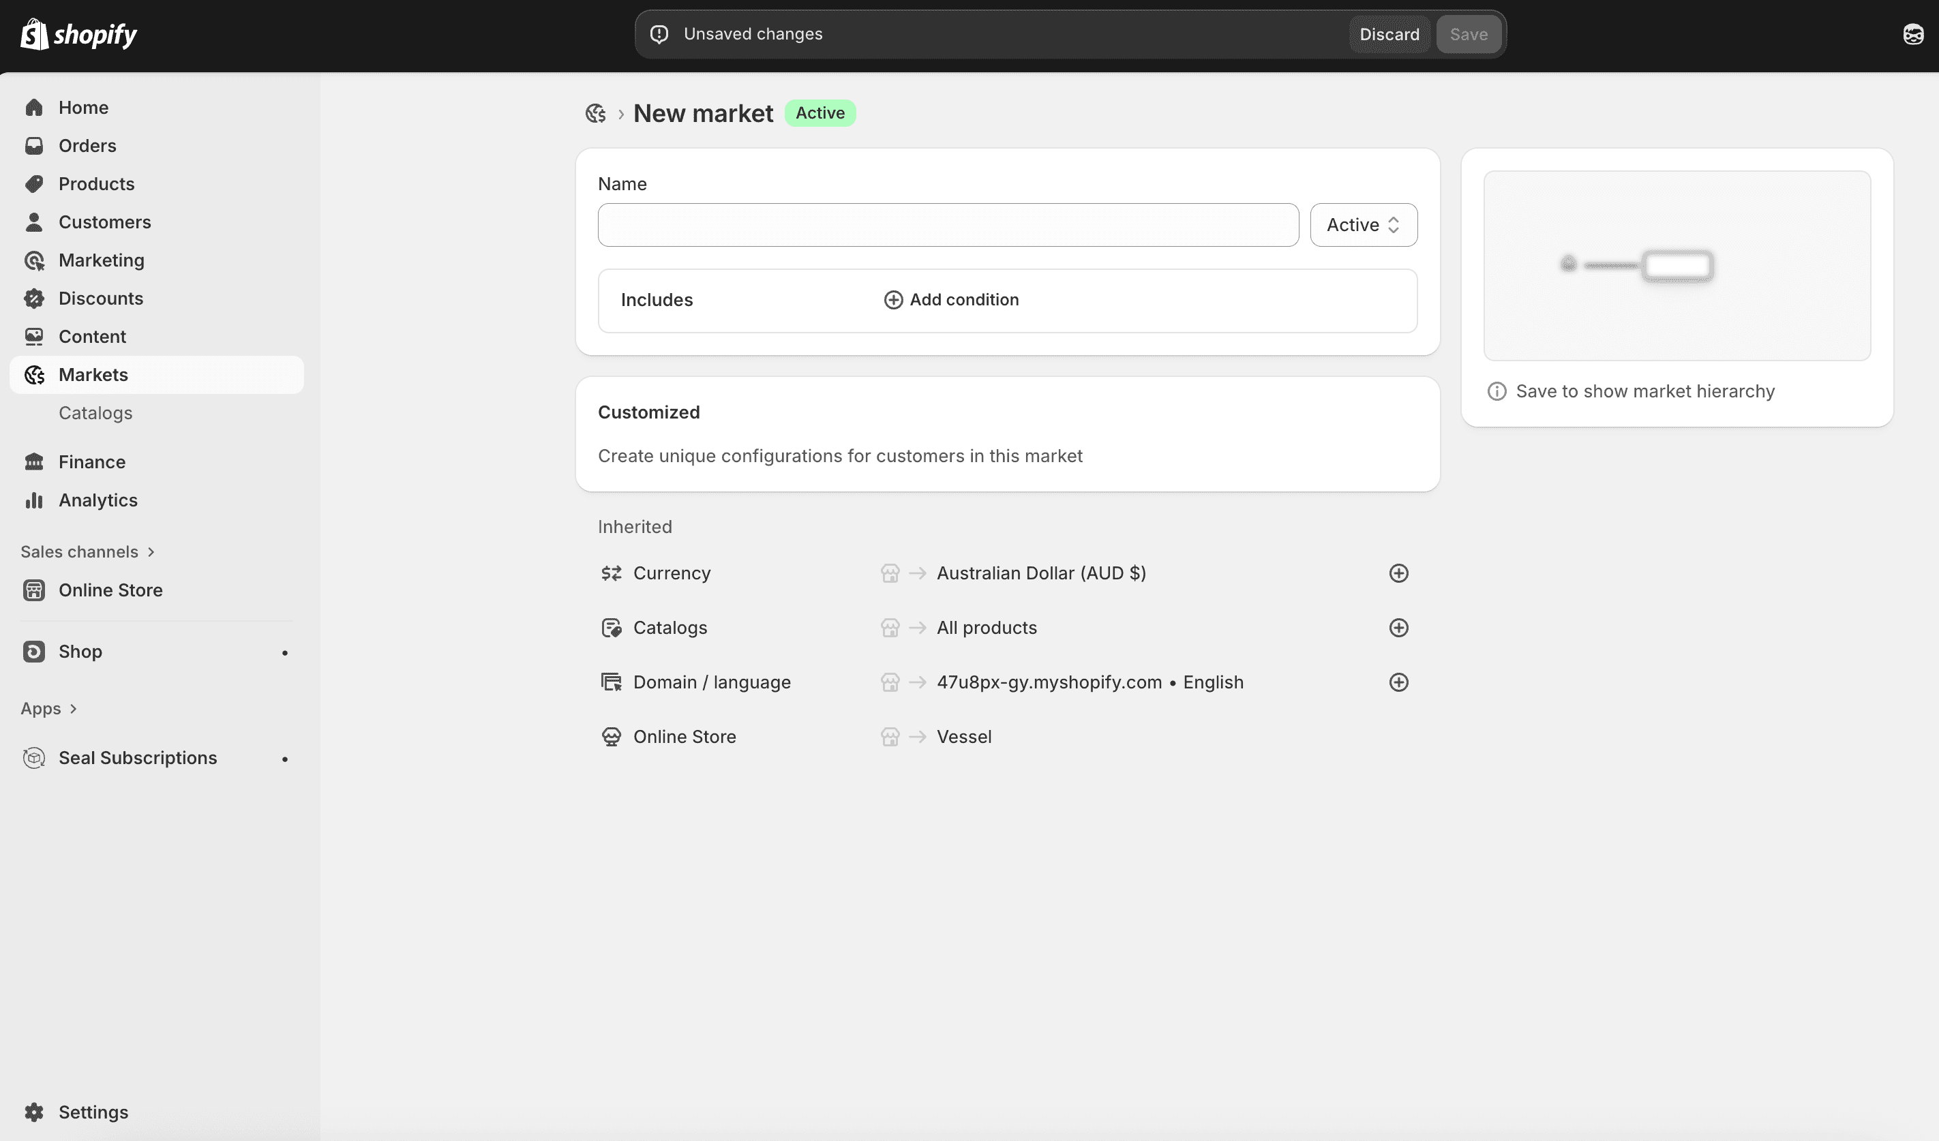Open Analytics from the sidebar

pyautogui.click(x=97, y=500)
